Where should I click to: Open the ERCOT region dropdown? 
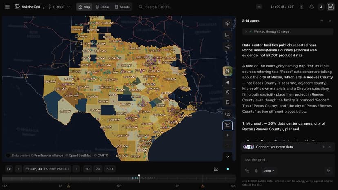click(x=59, y=7)
